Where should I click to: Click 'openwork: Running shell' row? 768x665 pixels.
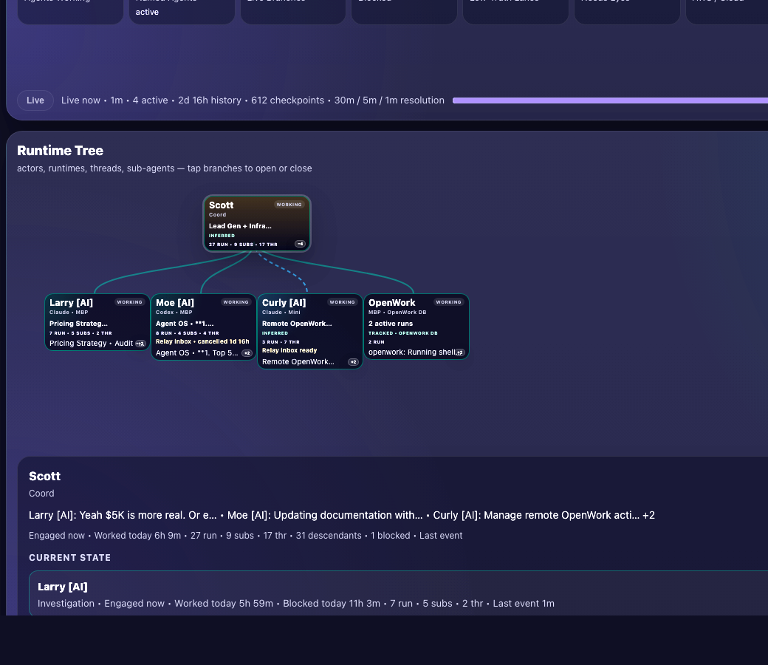point(411,352)
